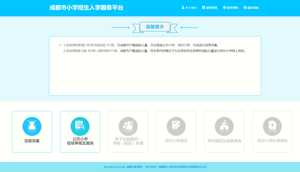Open the 个人中心 menu item

click(x=191, y=8)
